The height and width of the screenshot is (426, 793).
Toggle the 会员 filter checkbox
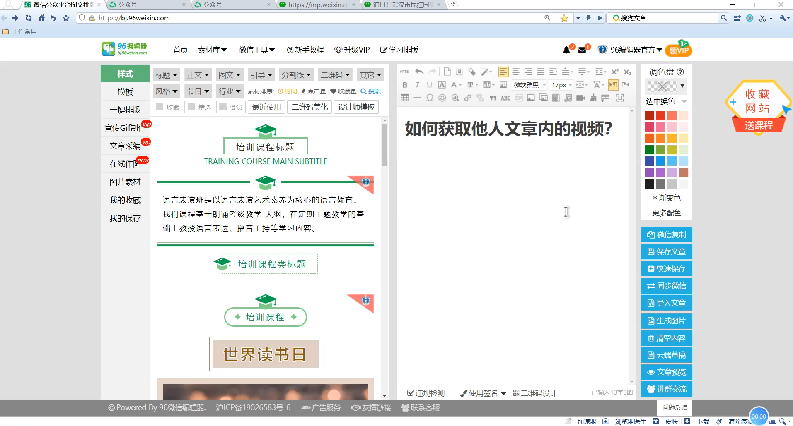(223, 107)
